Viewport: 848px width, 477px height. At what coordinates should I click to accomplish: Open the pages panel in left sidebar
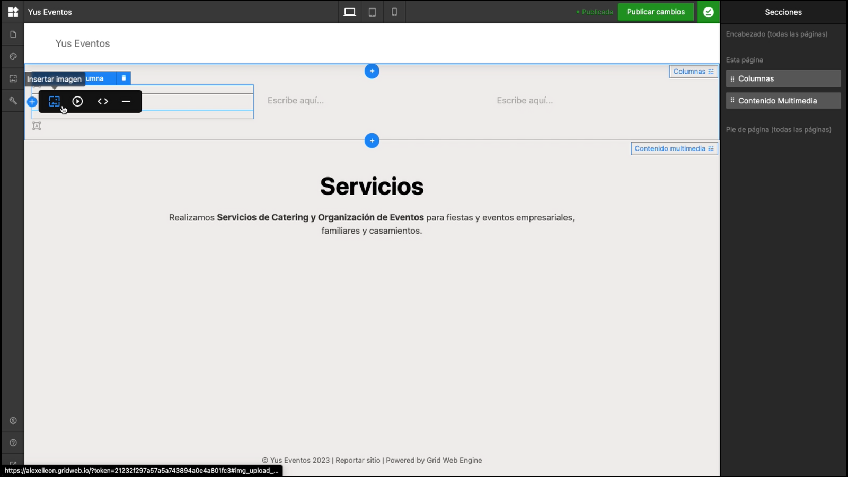13,34
